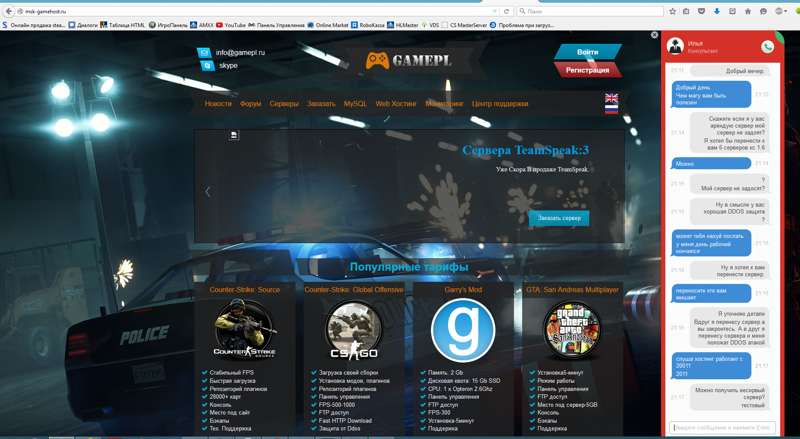Open the Панель Управления bookmark
This screenshot has height=439, width=800.
(277, 25)
